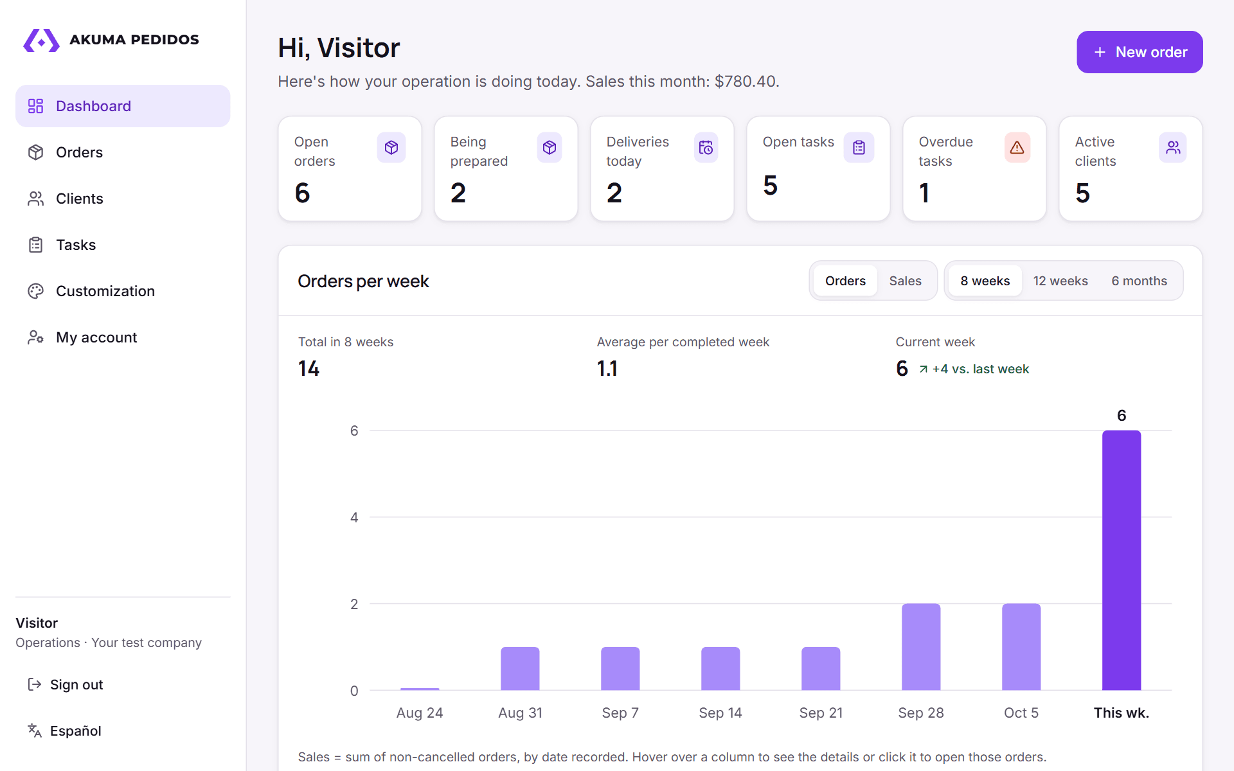Click the Akuma Pedidos logo icon
The image size is (1234, 771).
[41, 40]
